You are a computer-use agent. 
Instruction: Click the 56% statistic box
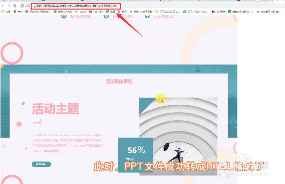(136, 155)
